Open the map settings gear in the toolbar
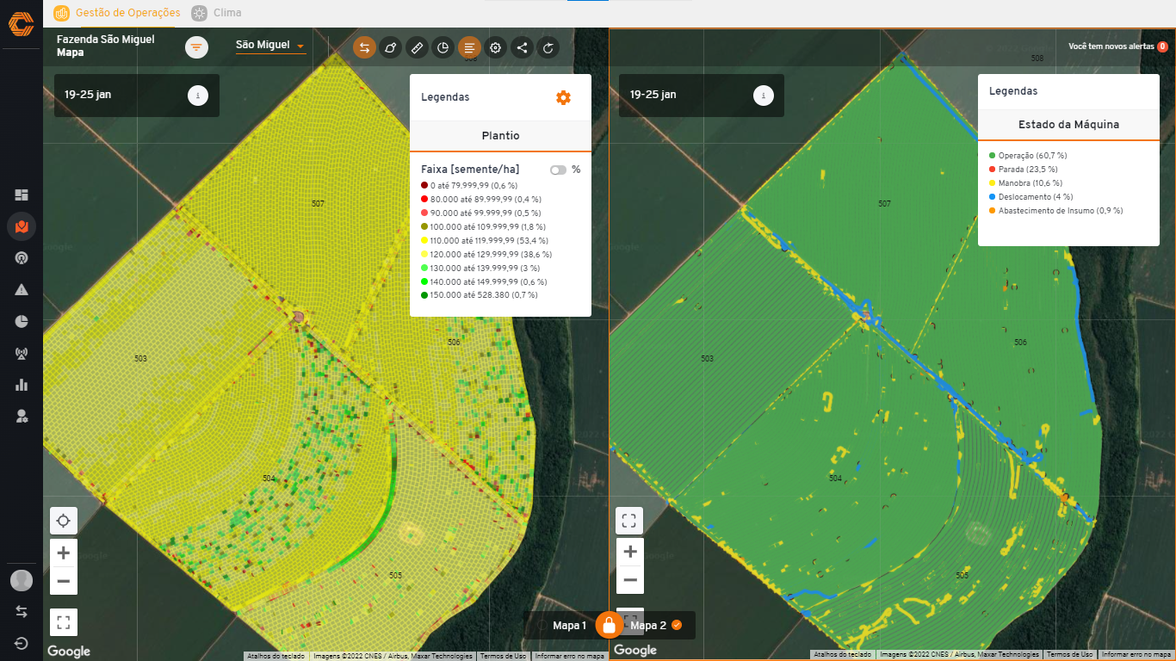1176x661 pixels. point(496,48)
